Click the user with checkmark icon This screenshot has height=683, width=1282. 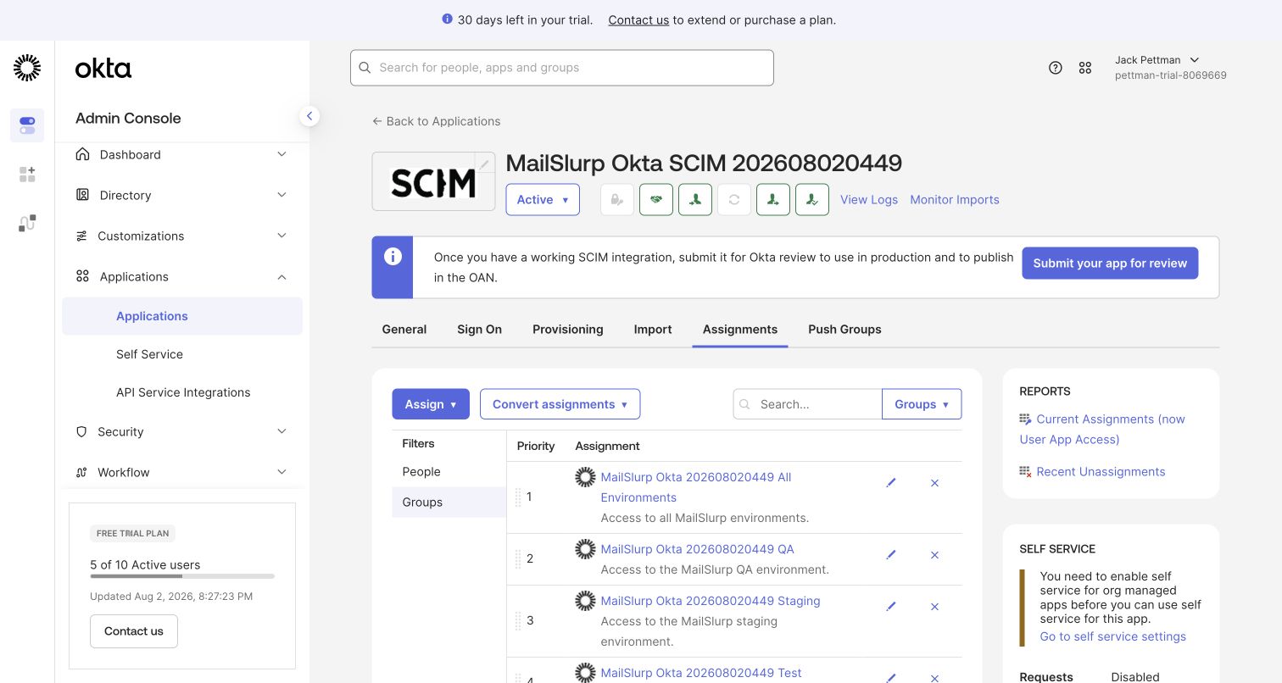(x=812, y=200)
